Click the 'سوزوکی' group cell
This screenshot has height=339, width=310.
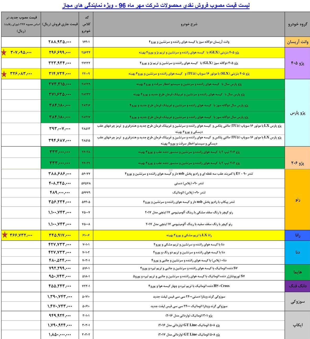point(297,302)
